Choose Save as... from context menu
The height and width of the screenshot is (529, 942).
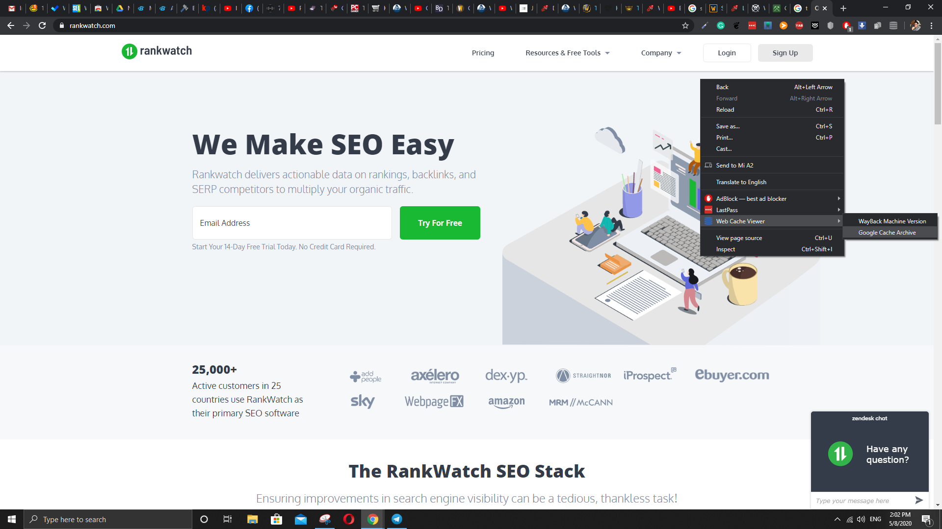click(x=772, y=126)
